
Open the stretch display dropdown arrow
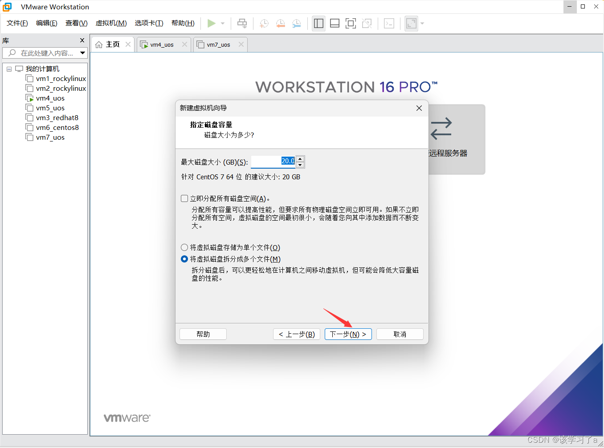422,23
